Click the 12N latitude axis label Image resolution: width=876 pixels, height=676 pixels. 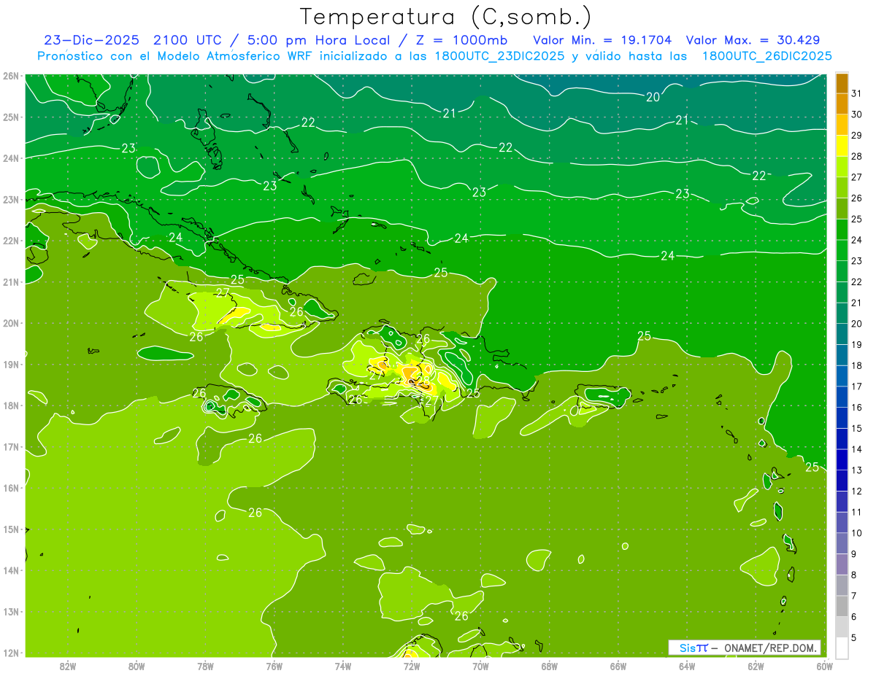click(10, 653)
